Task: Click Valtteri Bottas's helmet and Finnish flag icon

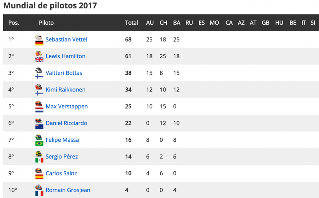Action: [39, 73]
